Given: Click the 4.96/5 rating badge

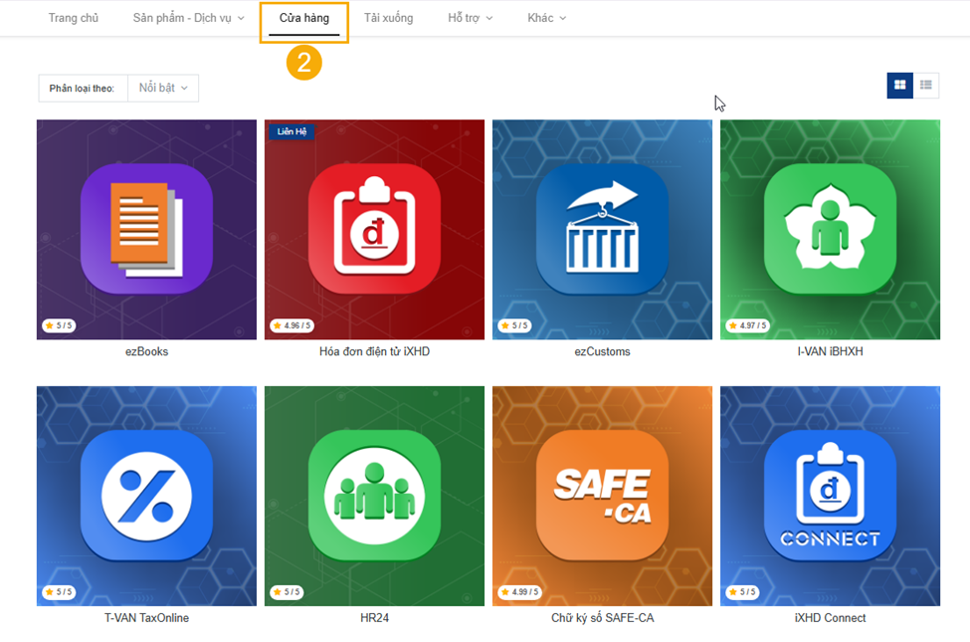Looking at the screenshot, I should tap(291, 325).
